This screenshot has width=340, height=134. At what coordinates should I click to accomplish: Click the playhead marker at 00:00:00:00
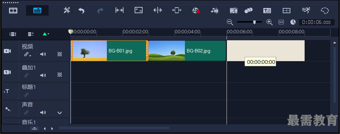(x=70, y=32)
